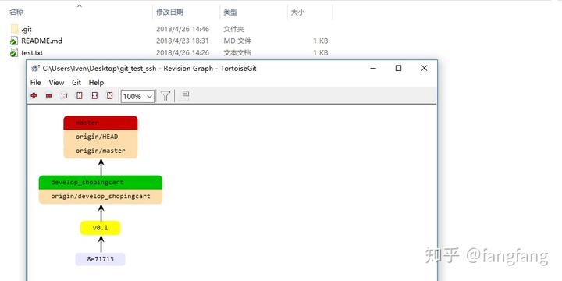Open the View menu
The height and width of the screenshot is (281, 562).
tap(56, 83)
